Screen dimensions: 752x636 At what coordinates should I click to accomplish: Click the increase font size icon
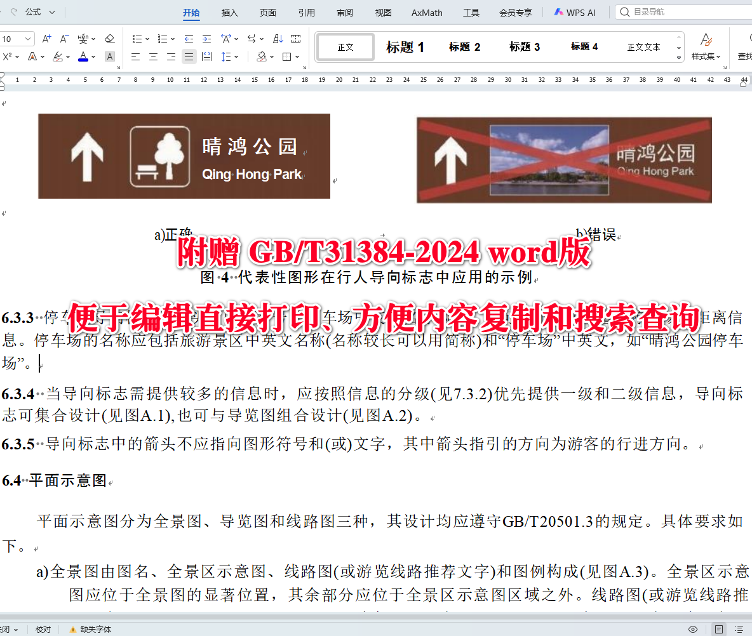tap(46, 38)
